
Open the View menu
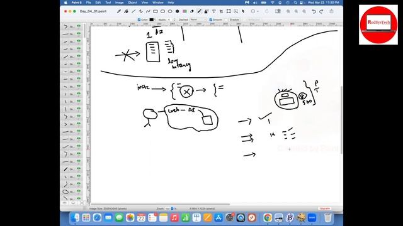pyautogui.click(x=145, y=3)
